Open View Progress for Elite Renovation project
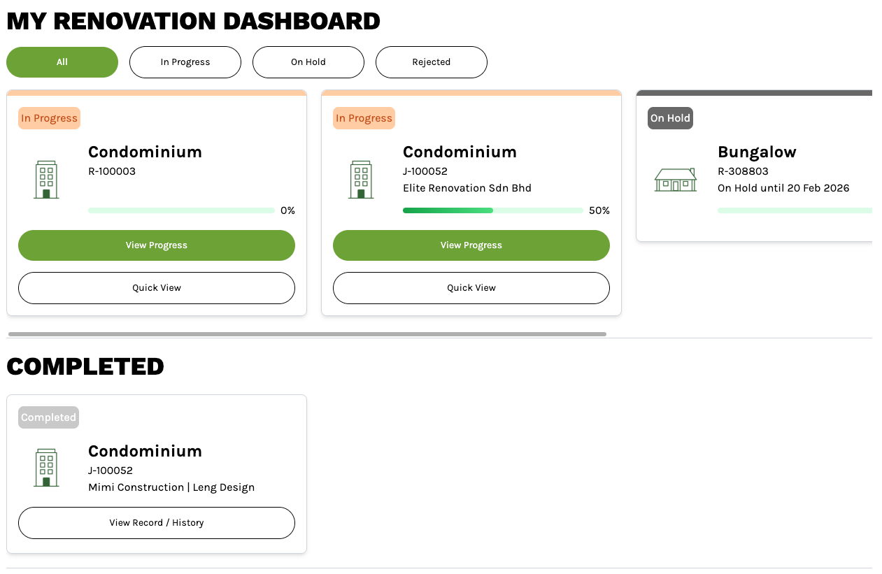This screenshot has height=574, width=882. (x=471, y=245)
